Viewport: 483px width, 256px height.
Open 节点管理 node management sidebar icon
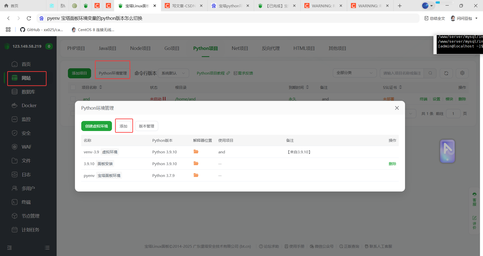tap(15, 216)
